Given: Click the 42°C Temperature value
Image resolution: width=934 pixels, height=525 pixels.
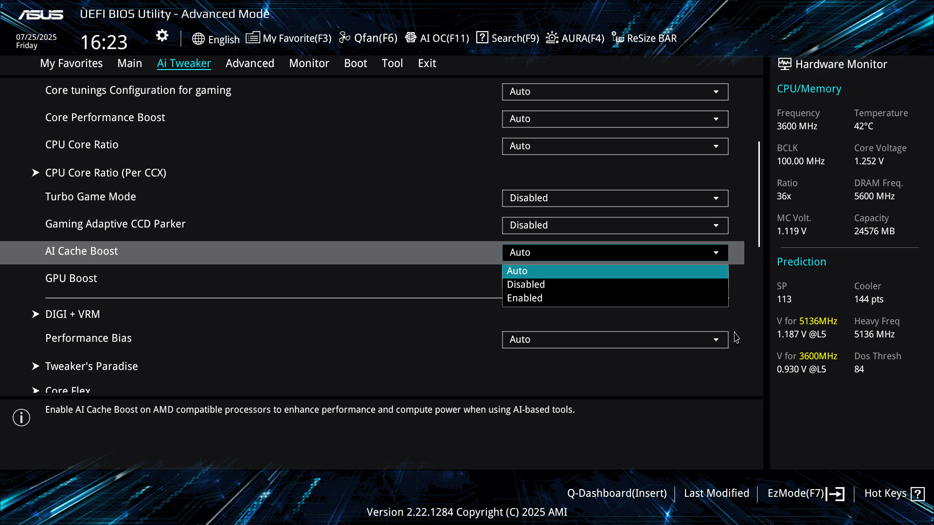Looking at the screenshot, I should (x=863, y=126).
